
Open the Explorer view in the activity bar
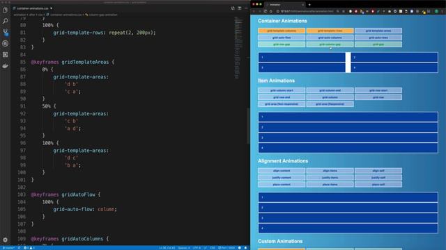click(5, 10)
